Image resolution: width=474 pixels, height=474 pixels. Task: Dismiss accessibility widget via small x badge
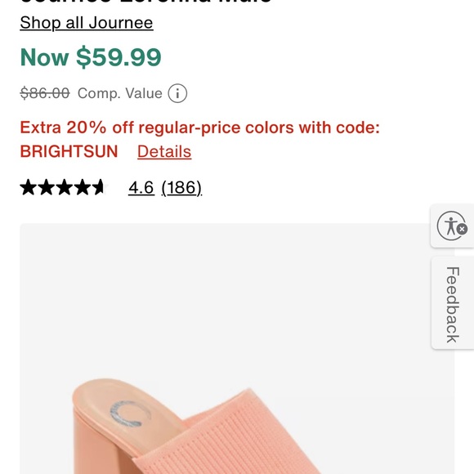462,230
